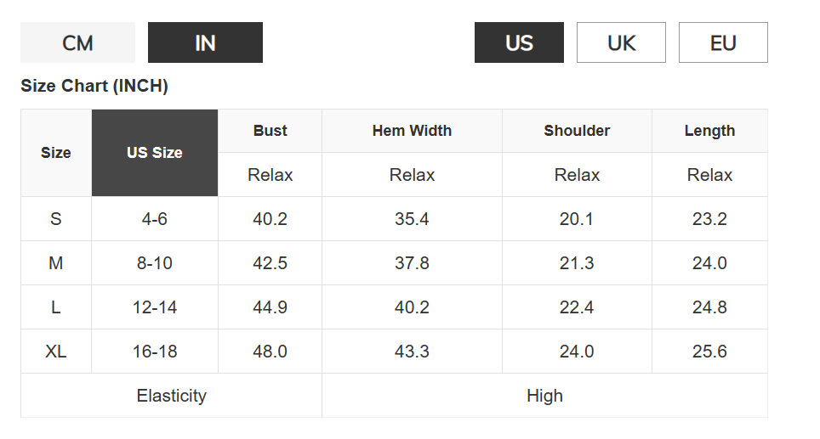This screenshot has height=439, width=820.
Task: Click the 12-14 US size cell
Action: pyautogui.click(x=155, y=307)
